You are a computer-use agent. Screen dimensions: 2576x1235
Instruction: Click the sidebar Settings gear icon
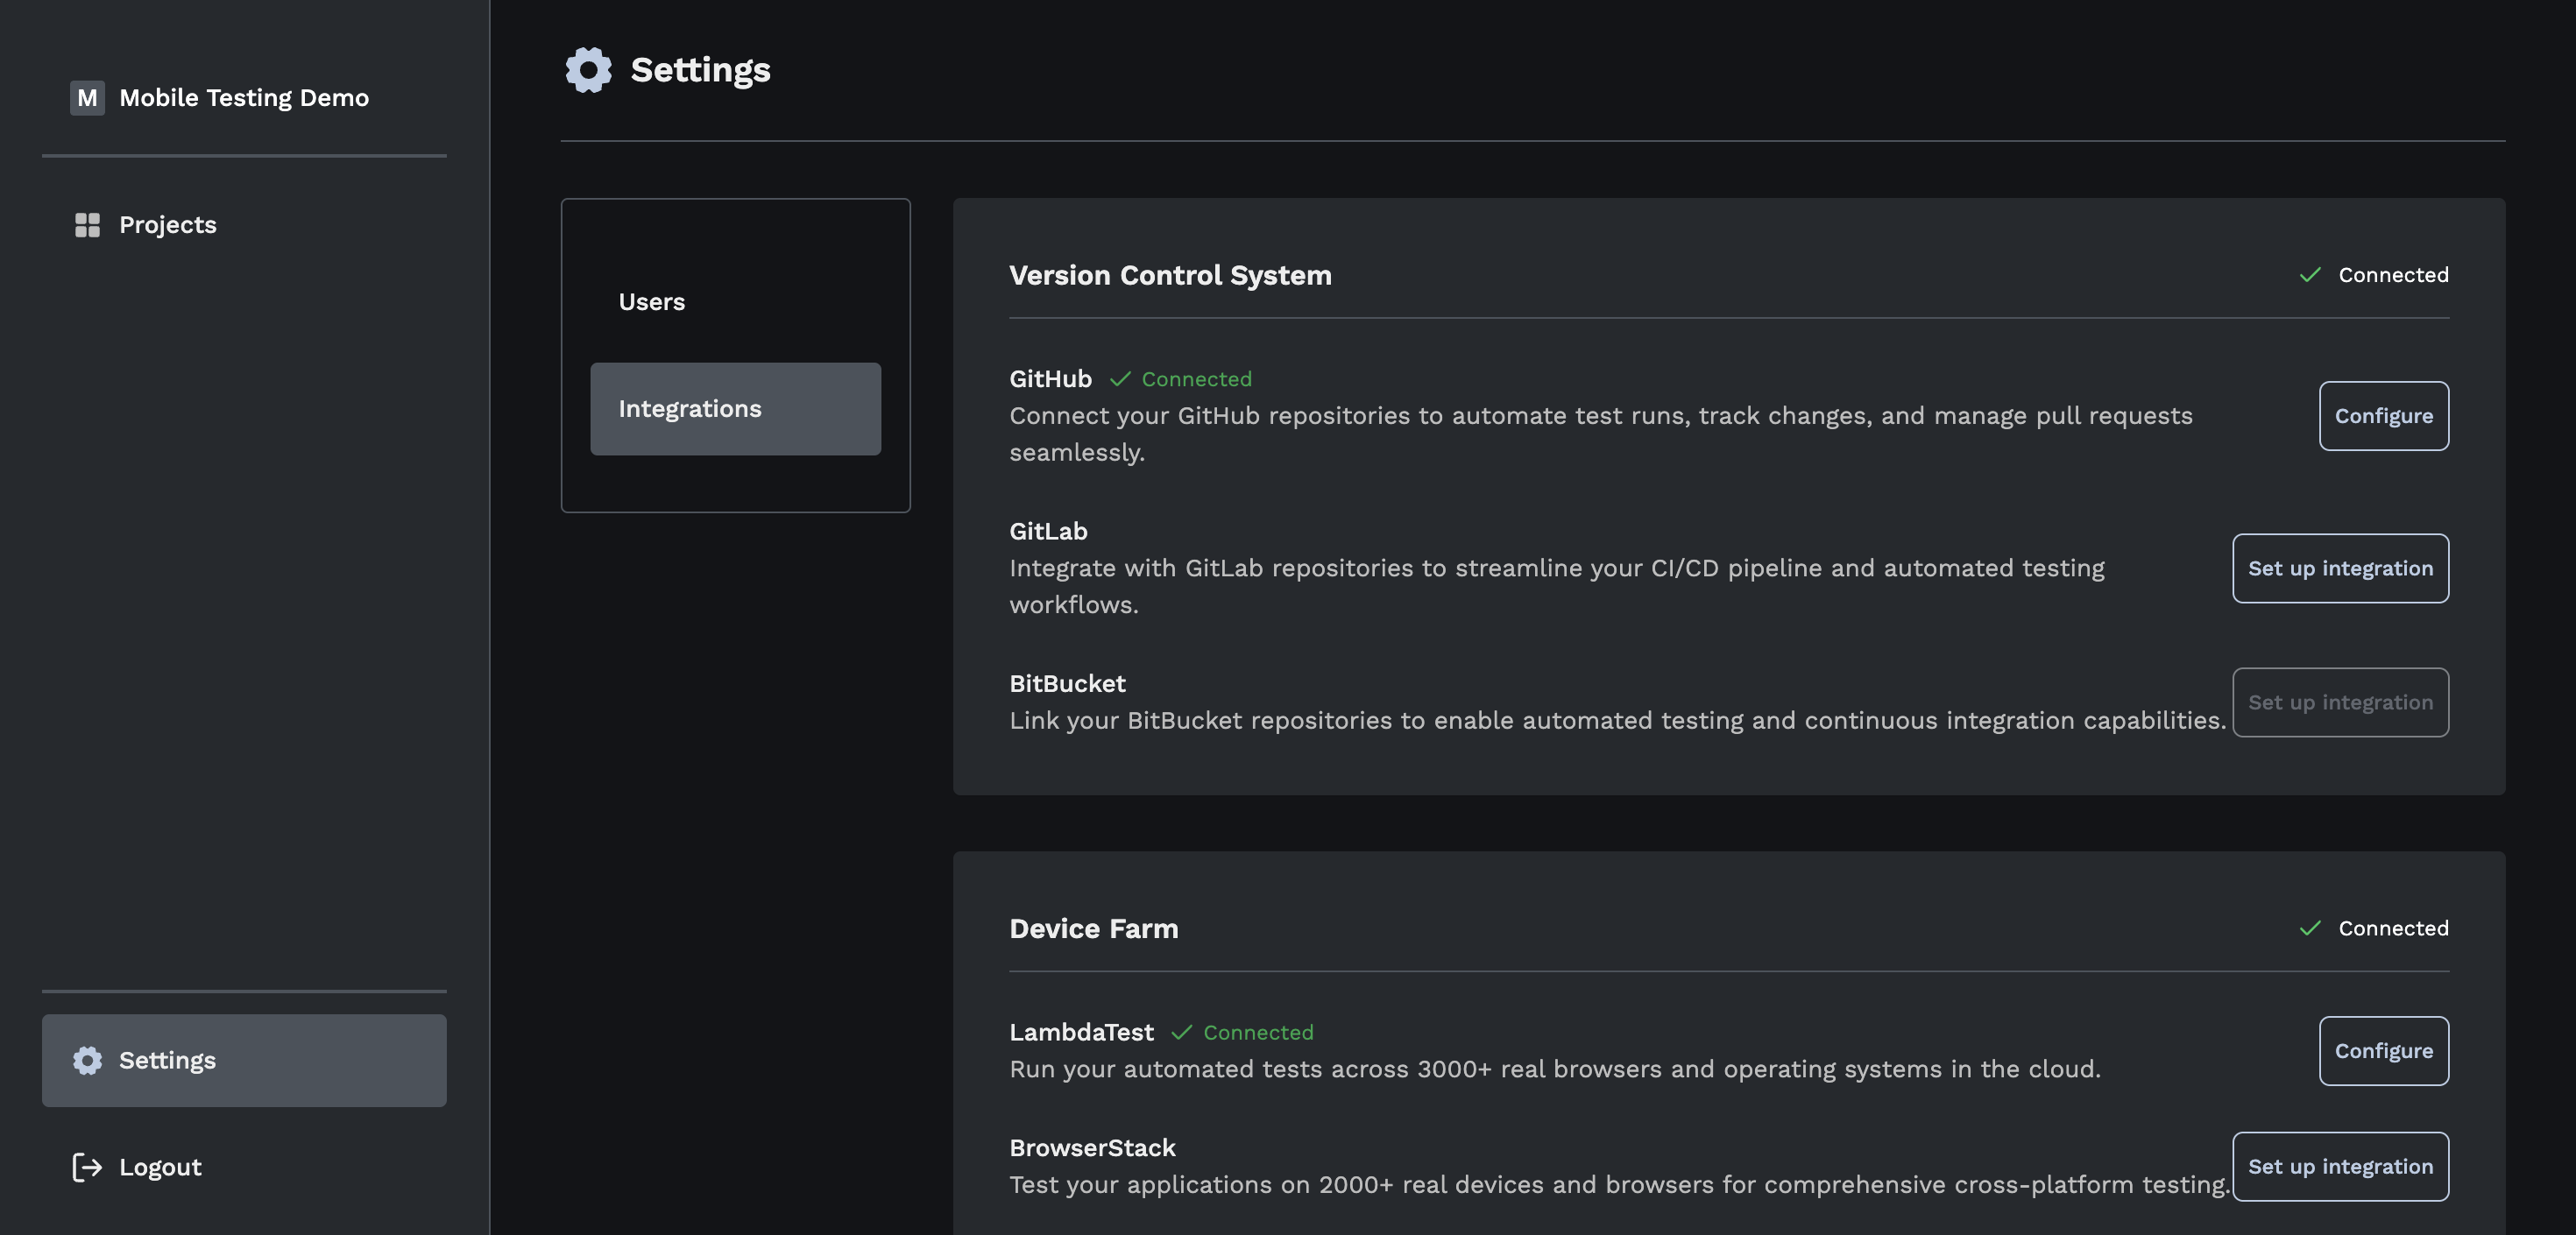(87, 1060)
